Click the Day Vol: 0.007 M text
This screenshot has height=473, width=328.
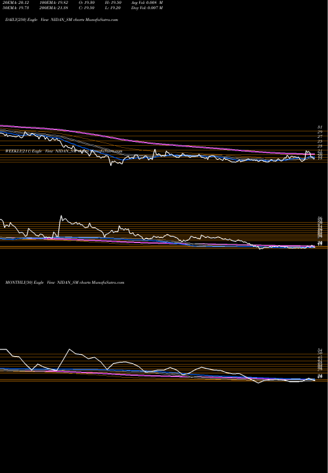147,8
